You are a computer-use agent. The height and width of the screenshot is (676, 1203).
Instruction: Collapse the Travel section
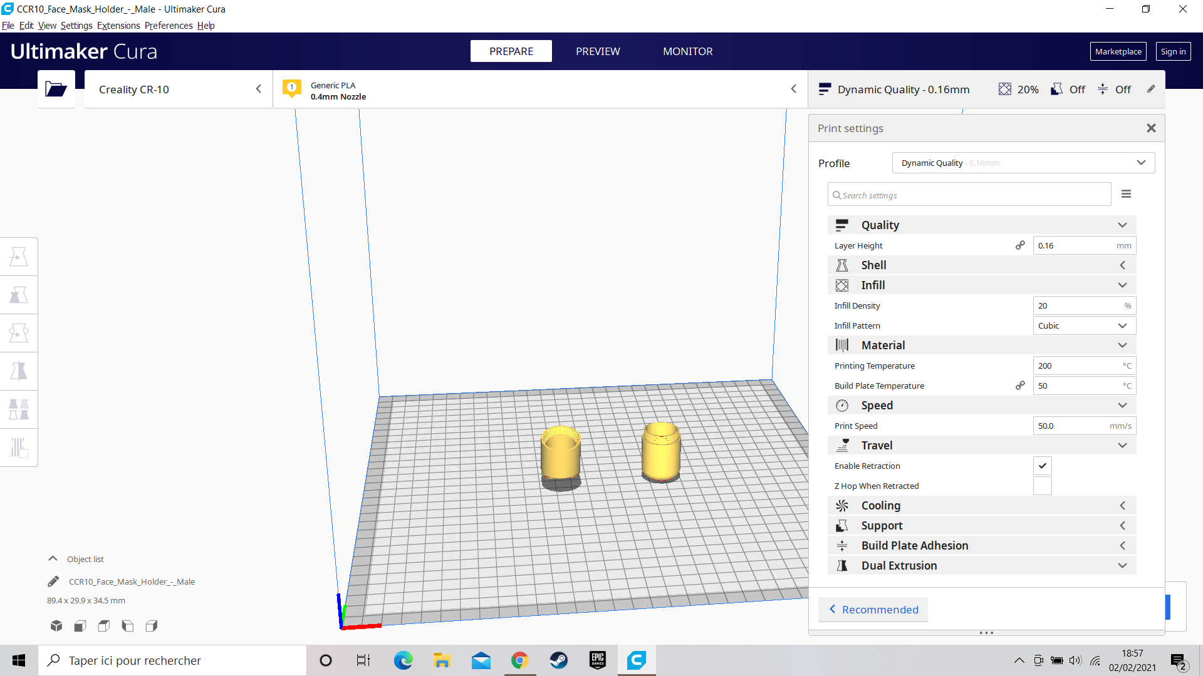coord(982,445)
